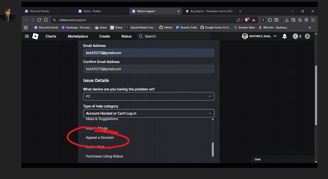This screenshot has height=179, width=328.
Task: Toggle the browser sidebar panel icon
Action: (276, 20)
